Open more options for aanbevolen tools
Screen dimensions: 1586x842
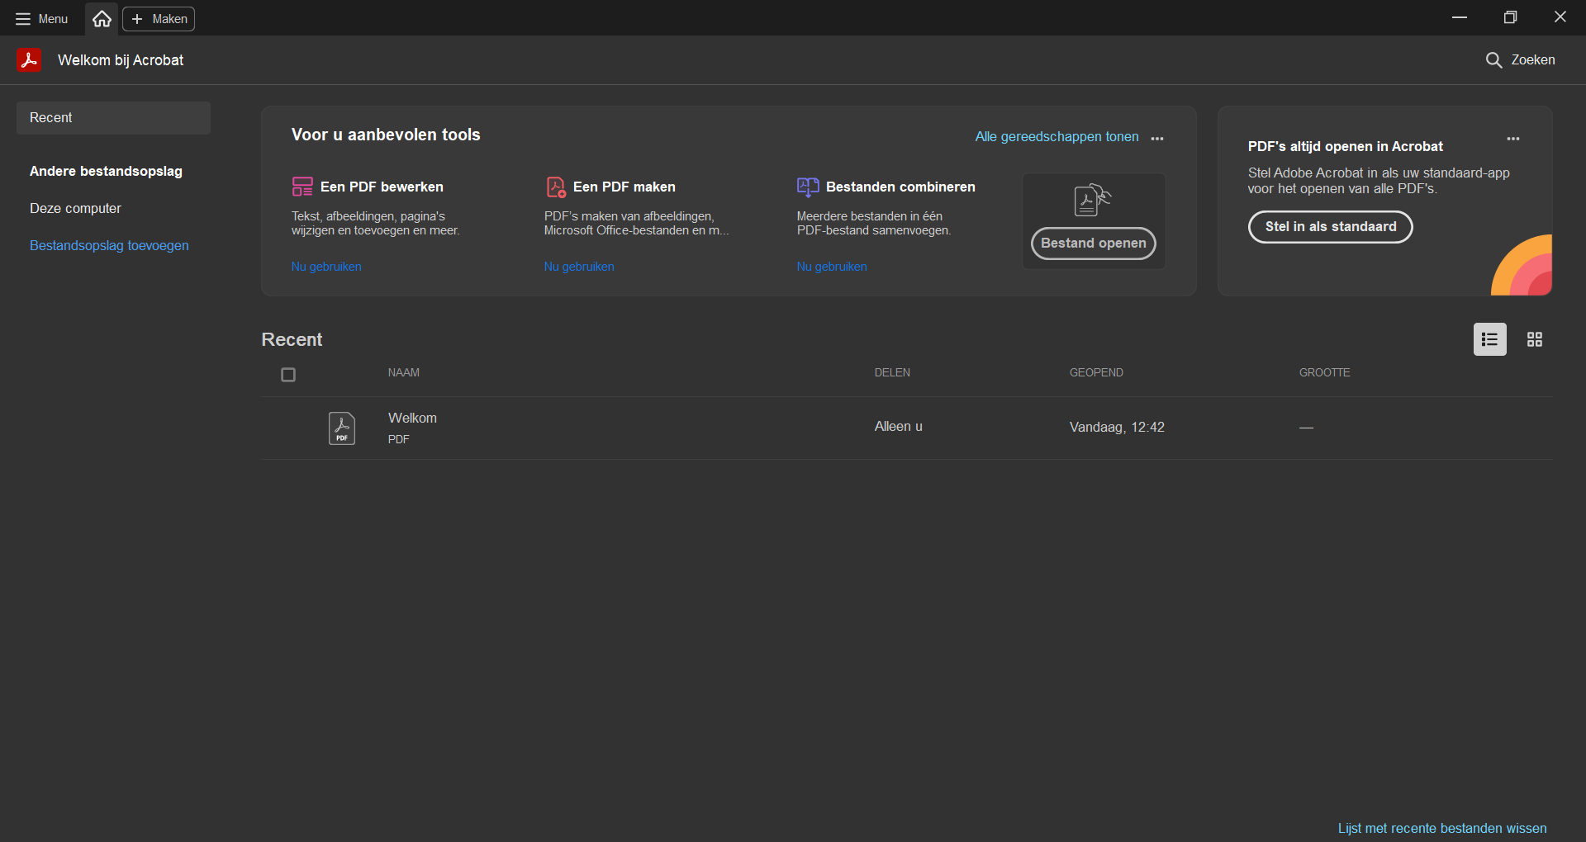tap(1157, 138)
